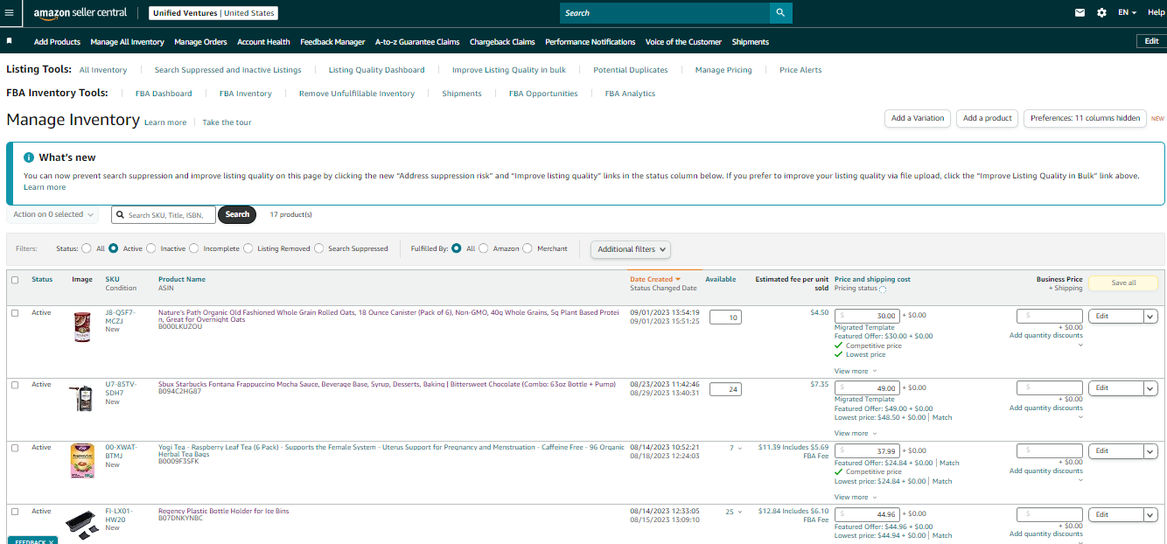Screen dimensions: 1167x544
Task: Sort by Date Created arrow
Action: click(678, 279)
